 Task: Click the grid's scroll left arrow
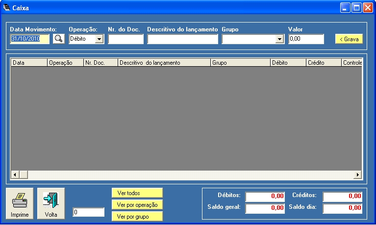coord(15,175)
